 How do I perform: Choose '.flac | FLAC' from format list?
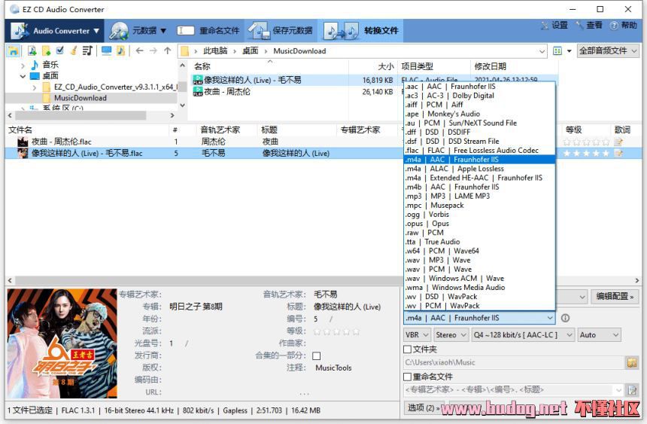coord(471,150)
